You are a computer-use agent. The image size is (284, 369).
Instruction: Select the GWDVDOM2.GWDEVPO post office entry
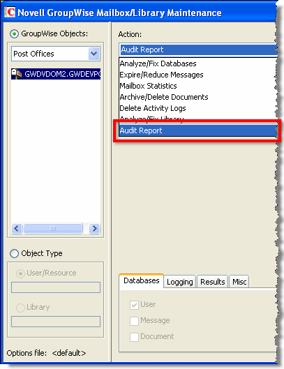56,74
